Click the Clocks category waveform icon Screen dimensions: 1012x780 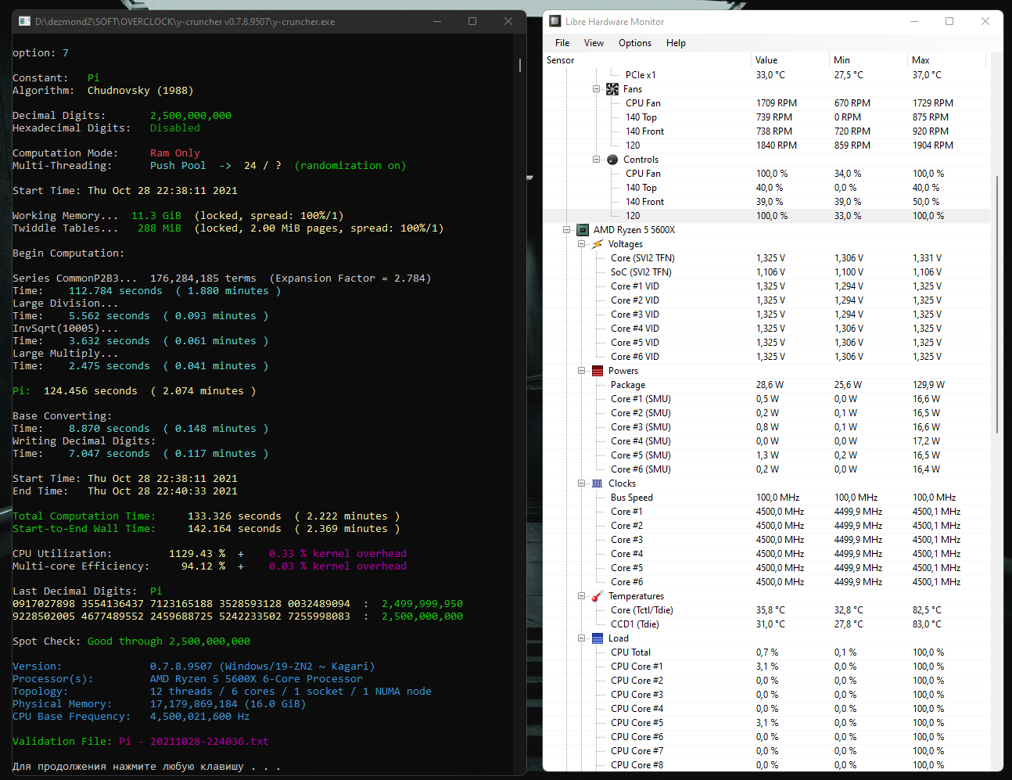click(x=598, y=483)
